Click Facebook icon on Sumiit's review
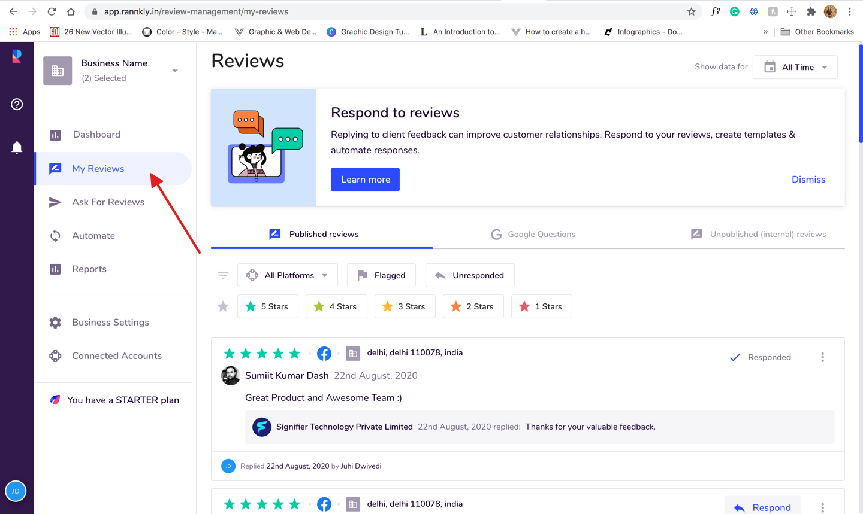Viewport: 863px width, 514px height. pos(324,353)
